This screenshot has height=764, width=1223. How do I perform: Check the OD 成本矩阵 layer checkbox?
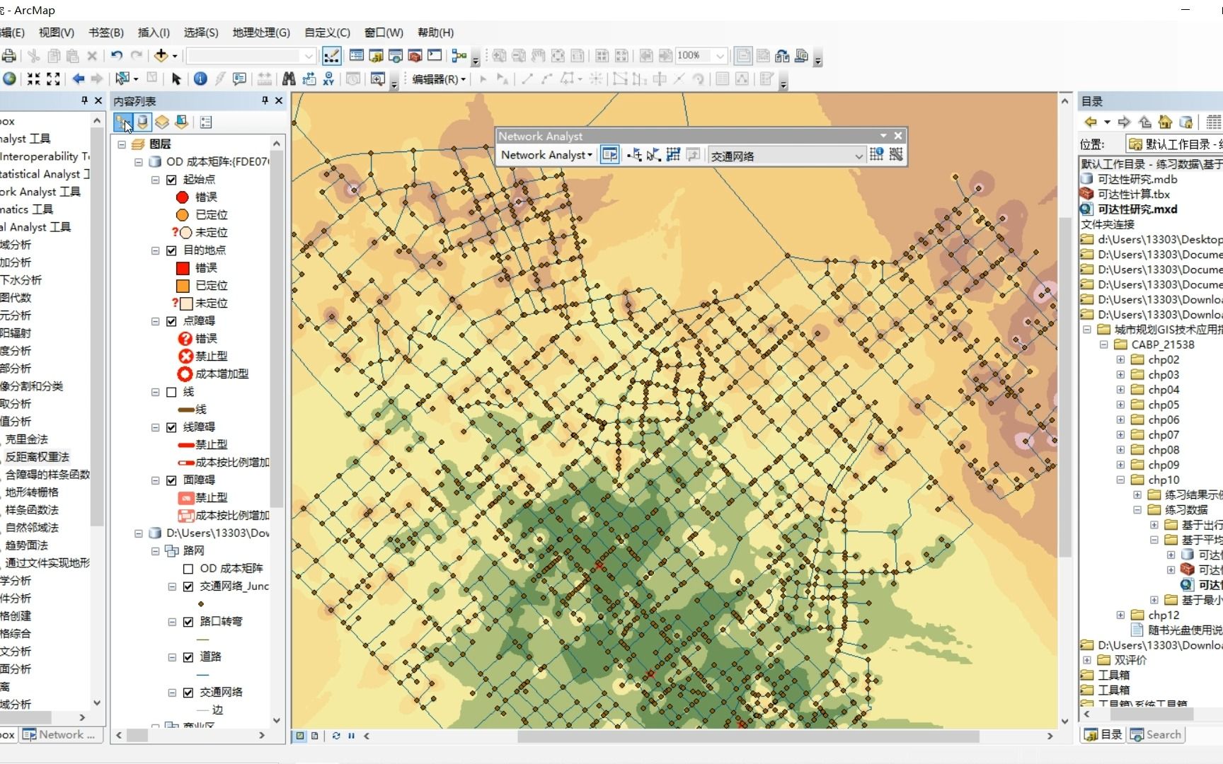[x=188, y=569]
